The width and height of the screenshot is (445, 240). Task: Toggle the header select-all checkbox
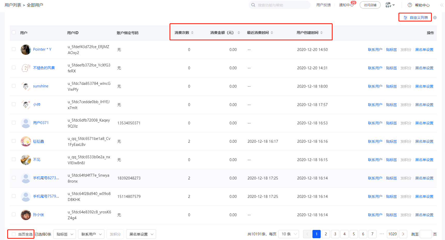pos(14,33)
